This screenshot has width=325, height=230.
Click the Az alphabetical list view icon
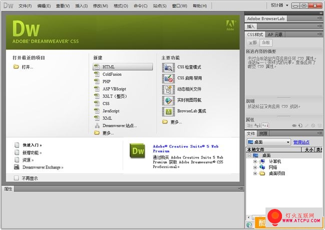click(x=257, y=125)
